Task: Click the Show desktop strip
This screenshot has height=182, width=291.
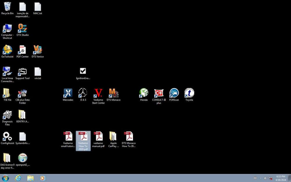Action: click(x=289, y=178)
